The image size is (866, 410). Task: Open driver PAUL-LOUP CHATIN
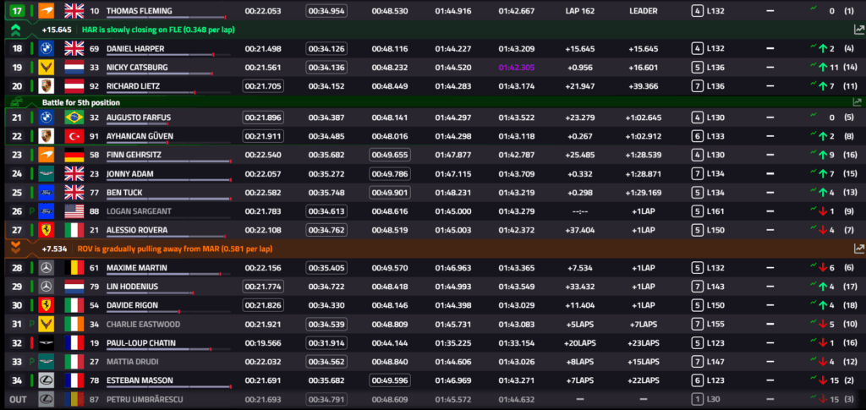coord(141,343)
